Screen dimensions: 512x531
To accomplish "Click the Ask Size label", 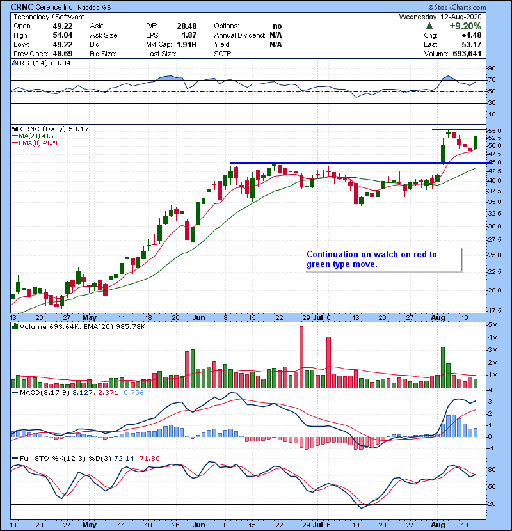I will (x=104, y=35).
